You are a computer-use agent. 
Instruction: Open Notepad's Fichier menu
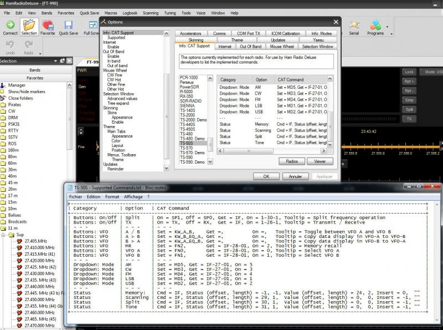(x=75, y=197)
